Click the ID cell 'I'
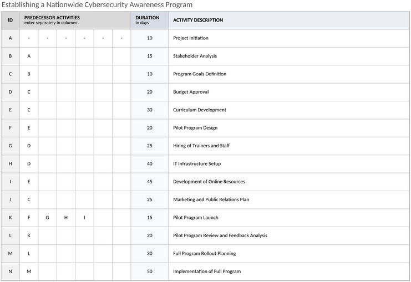Image resolution: width=411 pixels, height=282 pixels. coord(10,182)
